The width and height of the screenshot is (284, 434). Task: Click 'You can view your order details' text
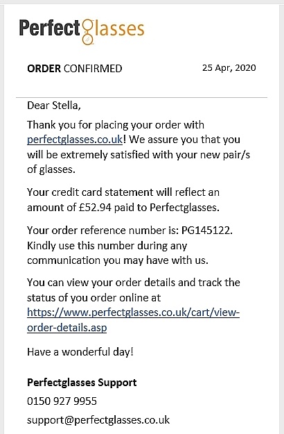pos(134,290)
